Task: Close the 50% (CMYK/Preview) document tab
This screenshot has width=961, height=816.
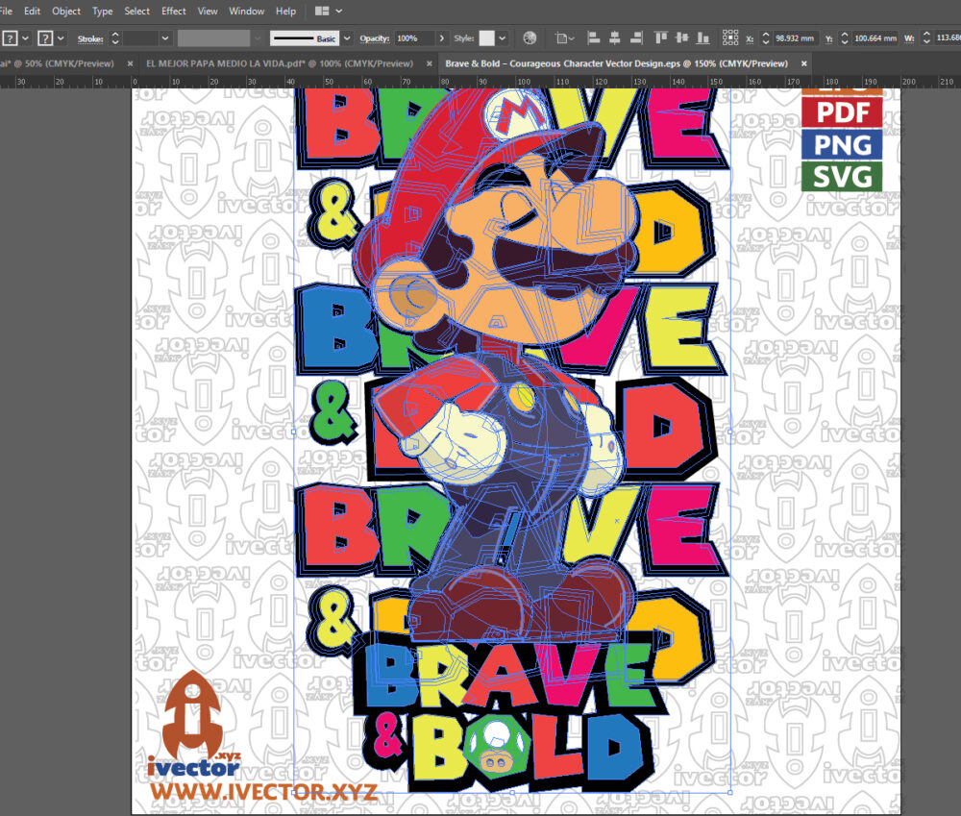Action: click(x=130, y=63)
